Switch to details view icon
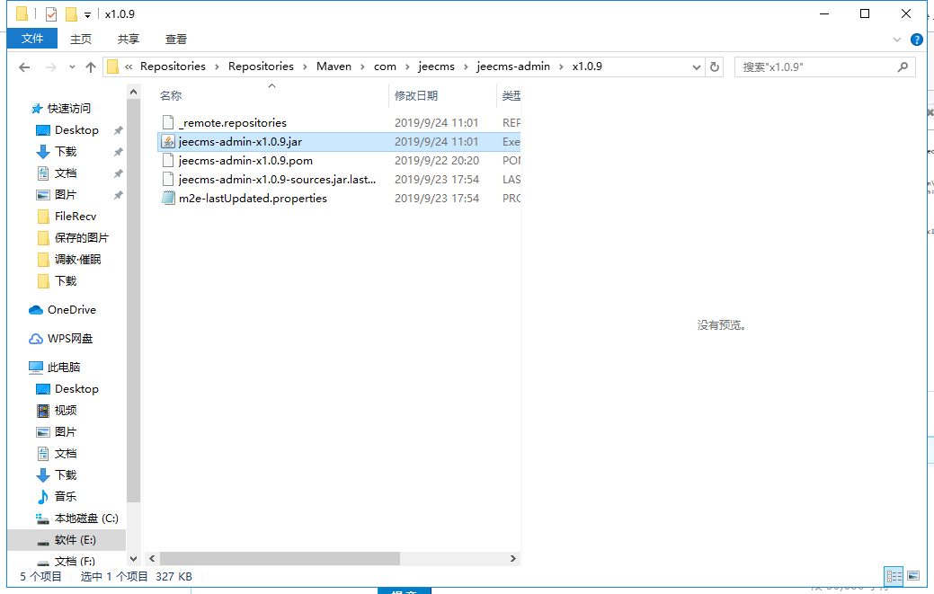The width and height of the screenshot is (934, 594). (x=894, y=576)
